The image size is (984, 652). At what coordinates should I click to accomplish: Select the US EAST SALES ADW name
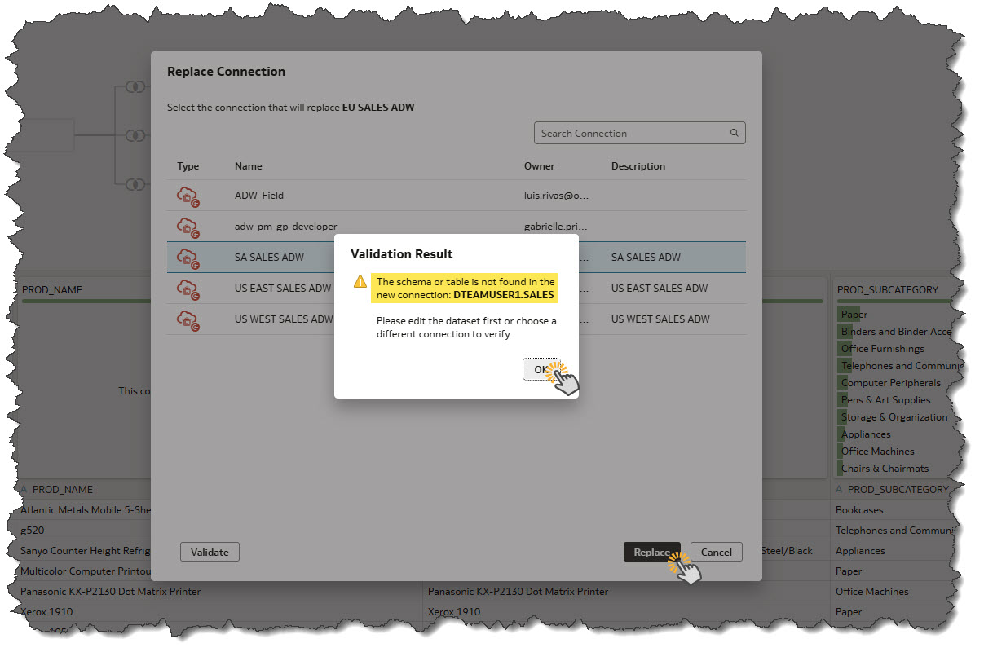coord(283,289)
